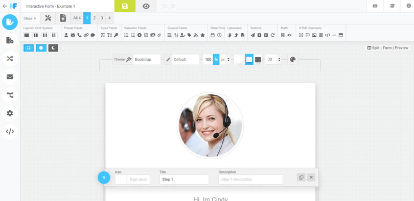Screen dimensions: 414x201
Task: Open the file check sidebar icon
Action: point(10,40)
